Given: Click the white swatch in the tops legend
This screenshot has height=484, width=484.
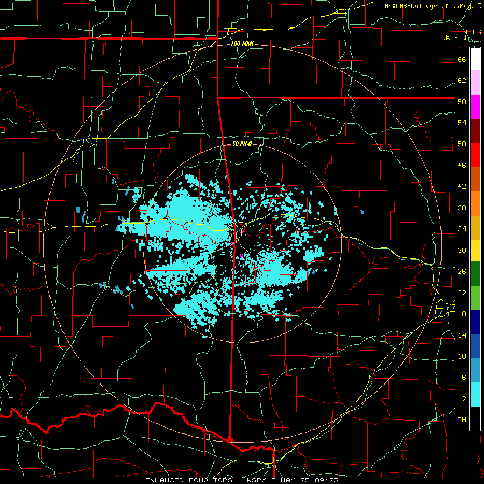Looking at the screenshot, I should click(x=475, y=59).
